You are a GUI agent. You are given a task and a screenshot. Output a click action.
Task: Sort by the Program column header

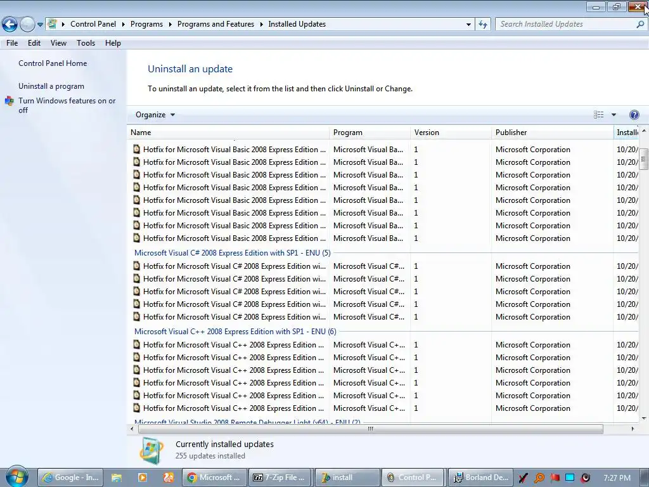pos(369,133)
